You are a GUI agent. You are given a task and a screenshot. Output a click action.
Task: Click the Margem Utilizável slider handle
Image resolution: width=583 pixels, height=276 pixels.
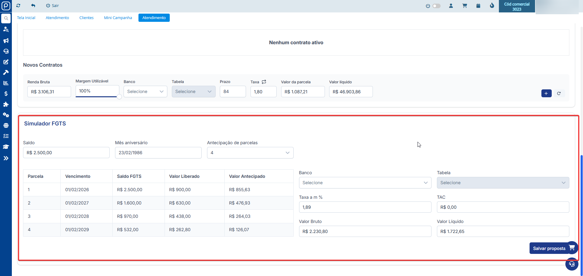(119, 97)
